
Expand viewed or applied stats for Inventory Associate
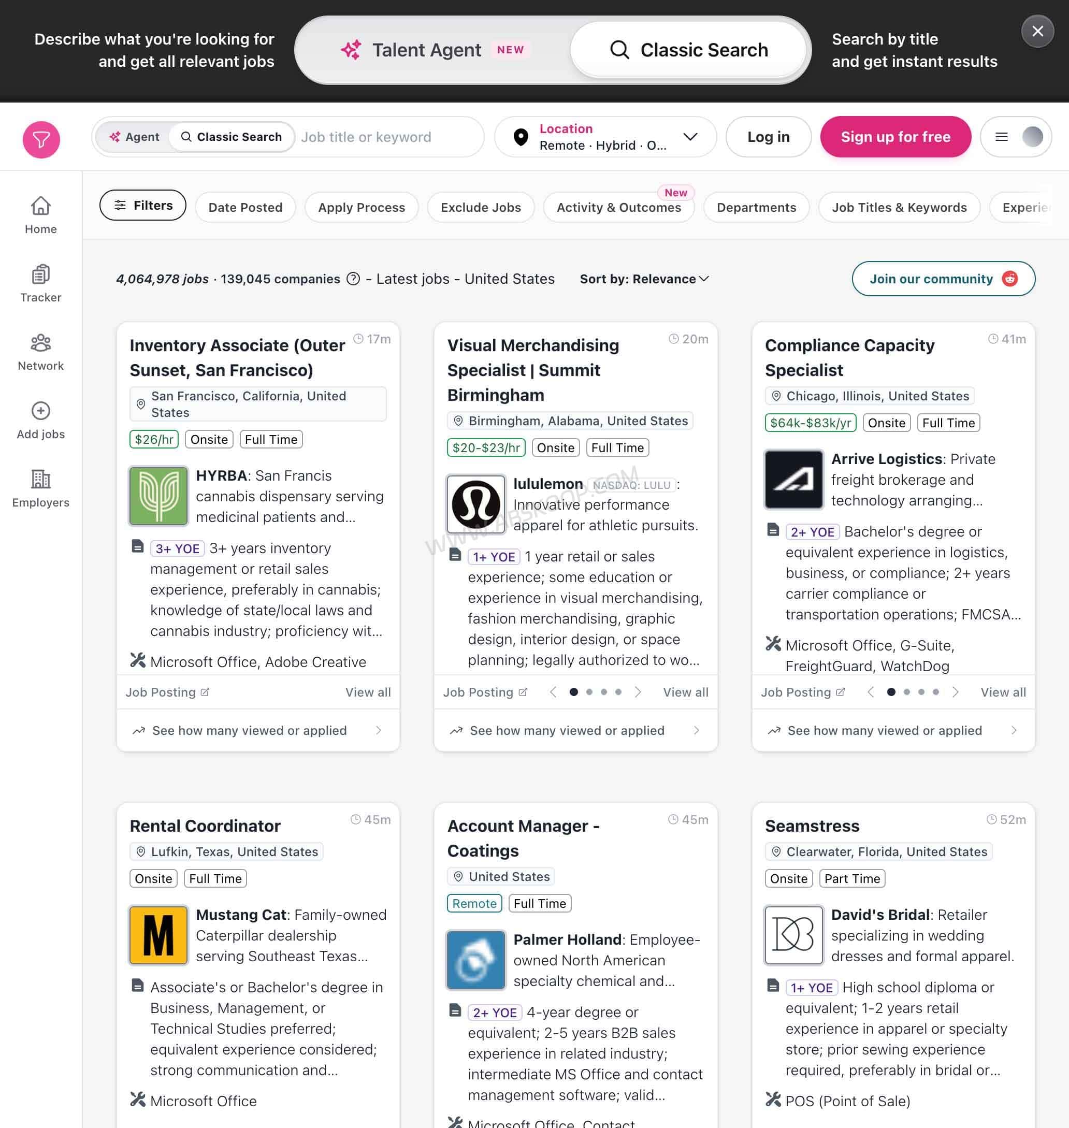point(257,730)
